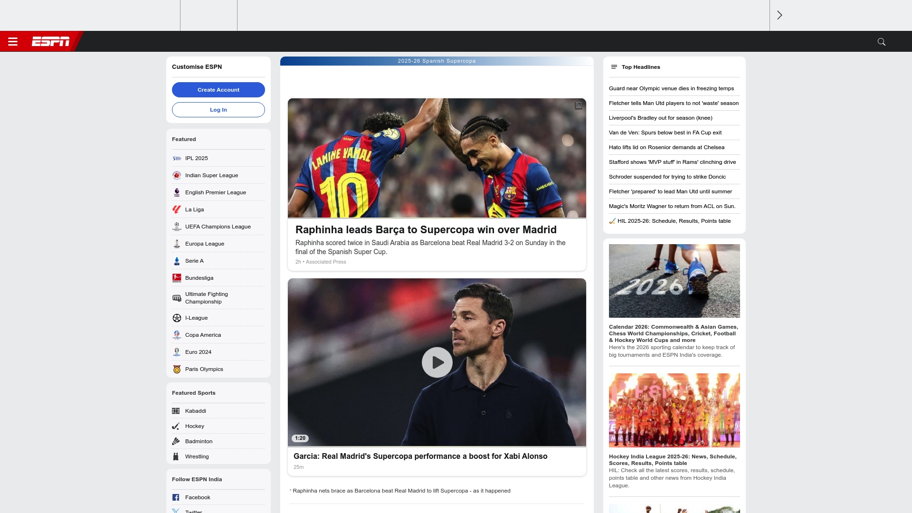Click image expand icon on Raphinha photo
This screenshot has height=513, width=912.
pos(578,105)
